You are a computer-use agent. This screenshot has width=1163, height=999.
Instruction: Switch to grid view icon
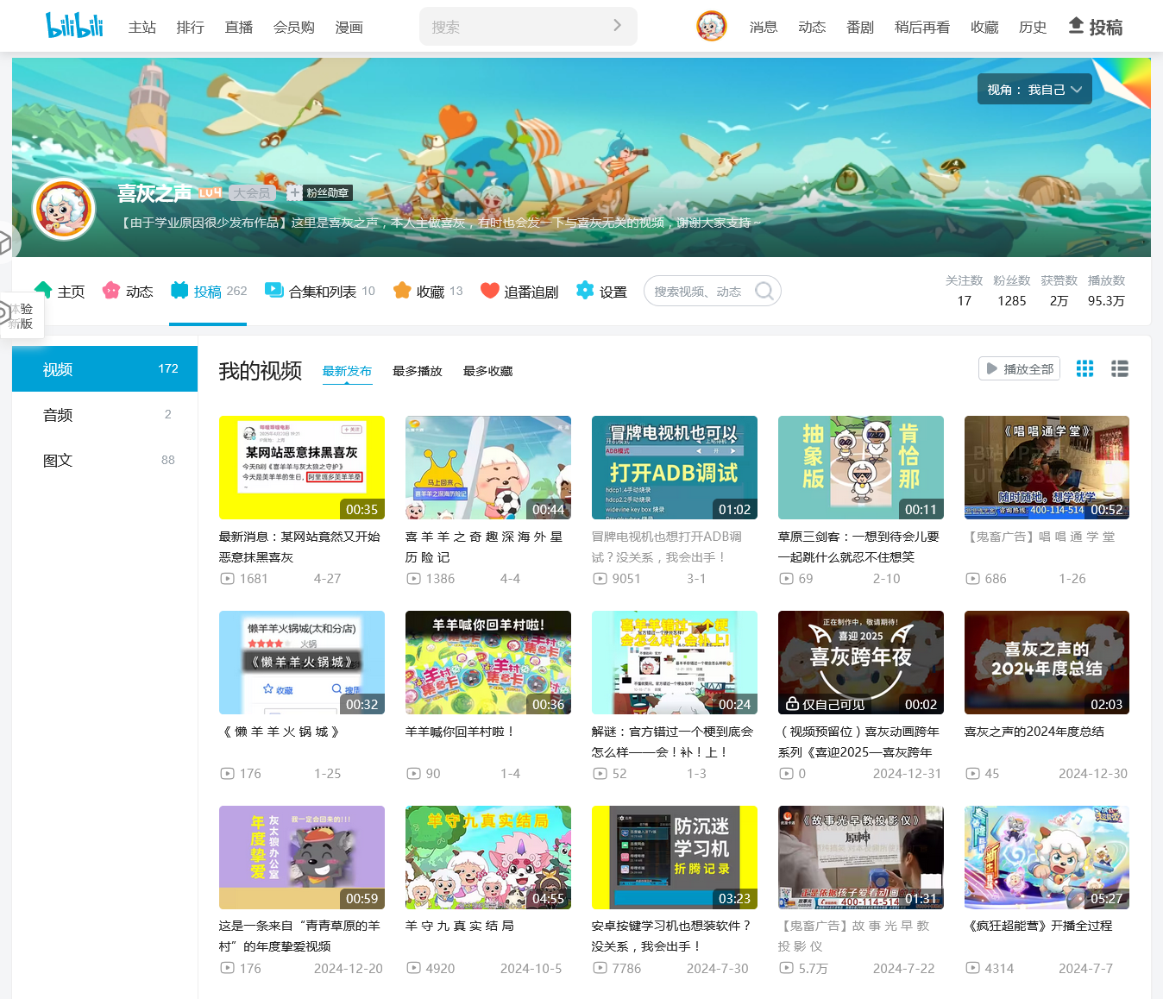tap(1084, 368)
